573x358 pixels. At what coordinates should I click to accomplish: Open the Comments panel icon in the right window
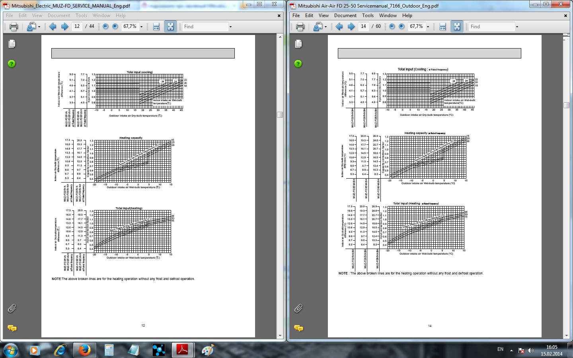click(298, 328)
